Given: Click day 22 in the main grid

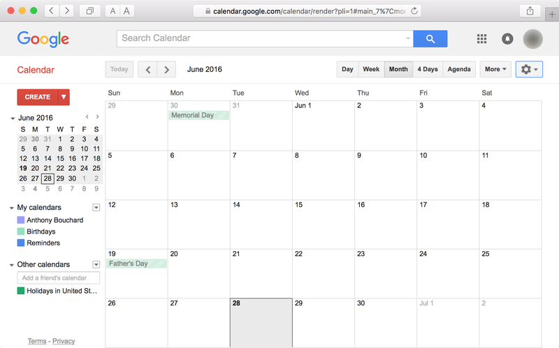Looking at the screenshot, I should (x=298, y=254).
